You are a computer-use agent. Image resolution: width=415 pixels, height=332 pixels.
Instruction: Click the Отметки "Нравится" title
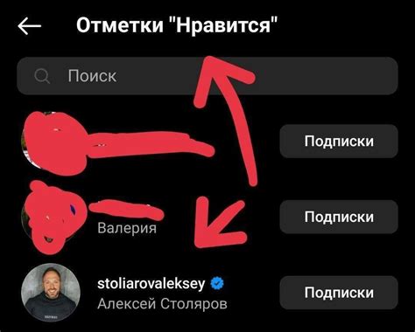point(177,25)
